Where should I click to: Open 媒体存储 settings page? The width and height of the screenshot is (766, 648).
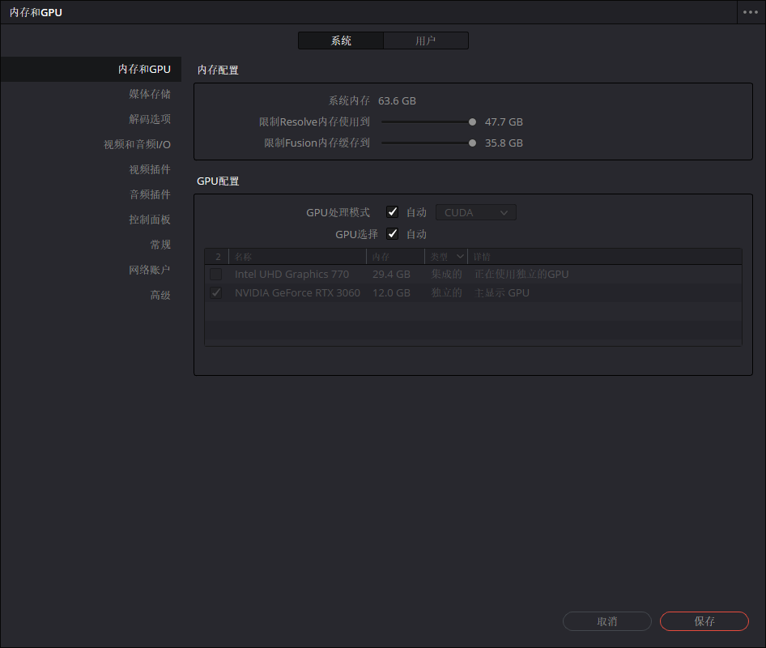click(150, 94)
